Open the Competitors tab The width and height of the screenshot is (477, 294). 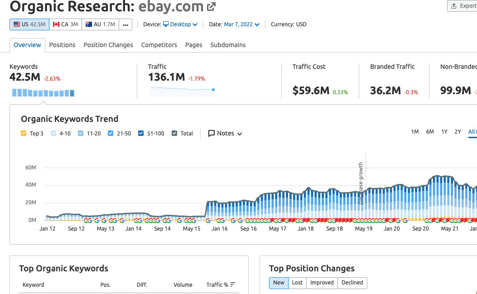pyautogui.click(x=159, y=45)
